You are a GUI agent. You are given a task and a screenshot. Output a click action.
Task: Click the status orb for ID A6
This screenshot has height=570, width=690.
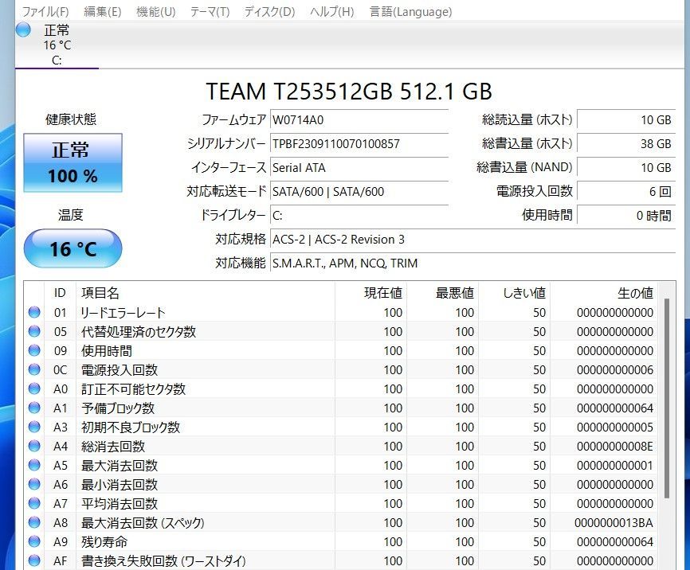(x=34, y=484)
